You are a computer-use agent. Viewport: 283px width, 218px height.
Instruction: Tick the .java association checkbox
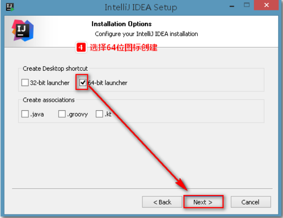point(25,114)
